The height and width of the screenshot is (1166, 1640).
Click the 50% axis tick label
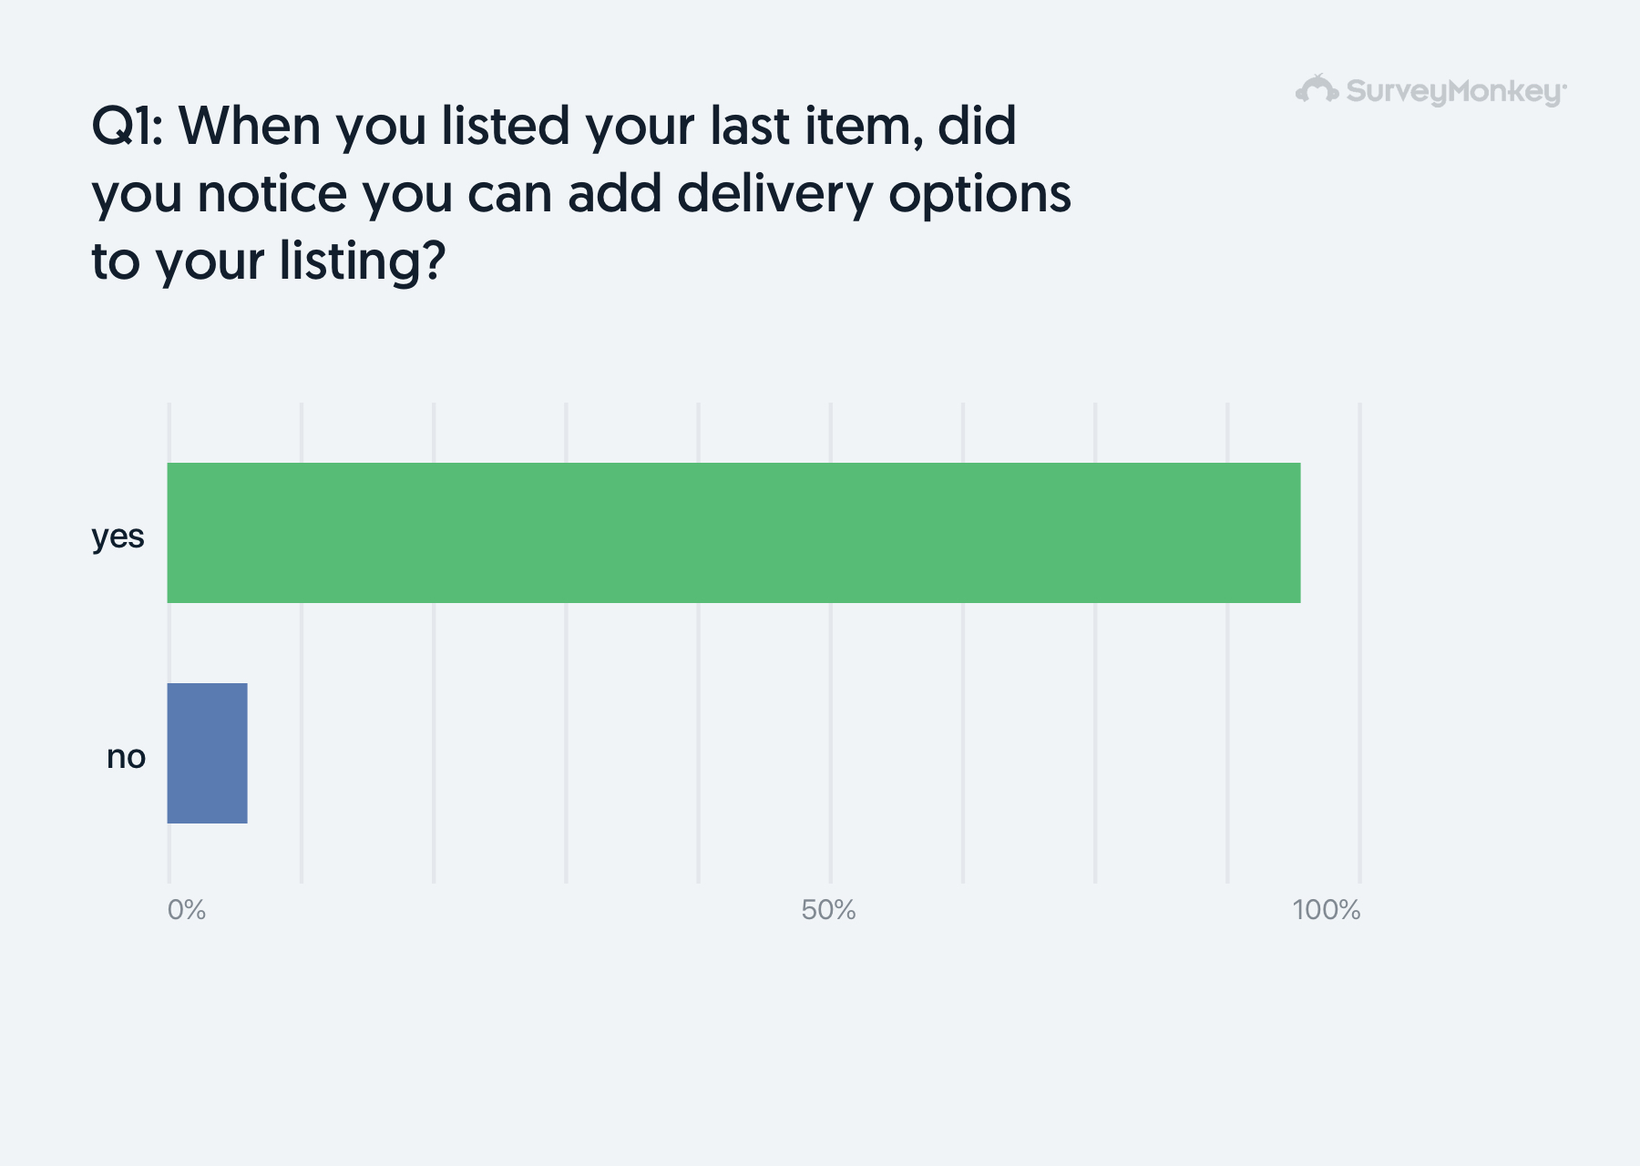click(x=828, y=910)
